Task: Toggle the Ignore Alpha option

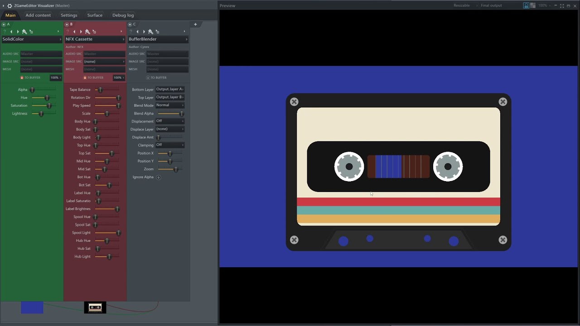Action: click(158, 177)
